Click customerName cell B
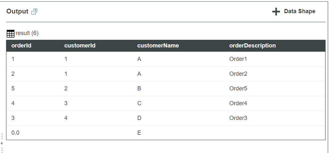This screenshot has height=153, width=331. [x=139, y=88]
